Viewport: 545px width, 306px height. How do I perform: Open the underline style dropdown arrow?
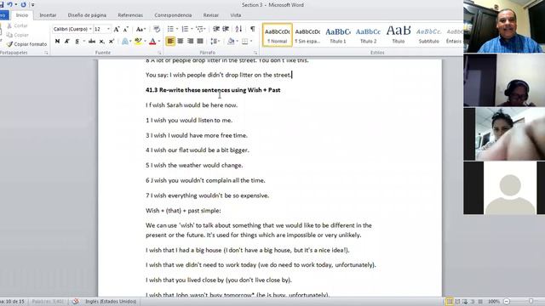[83, 42]
